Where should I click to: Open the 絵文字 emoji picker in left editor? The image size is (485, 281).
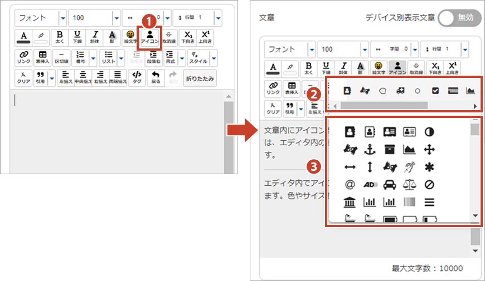(131, 37)
